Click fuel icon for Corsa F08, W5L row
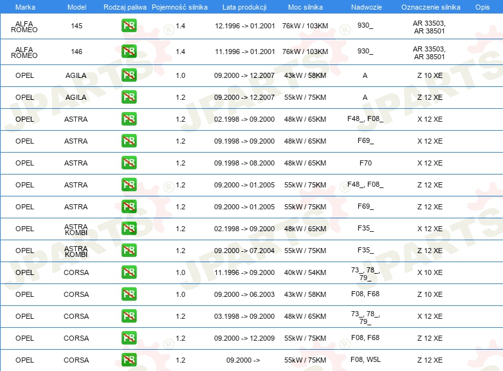This screenshot has width=503, height=371. (x=129, y=360)
